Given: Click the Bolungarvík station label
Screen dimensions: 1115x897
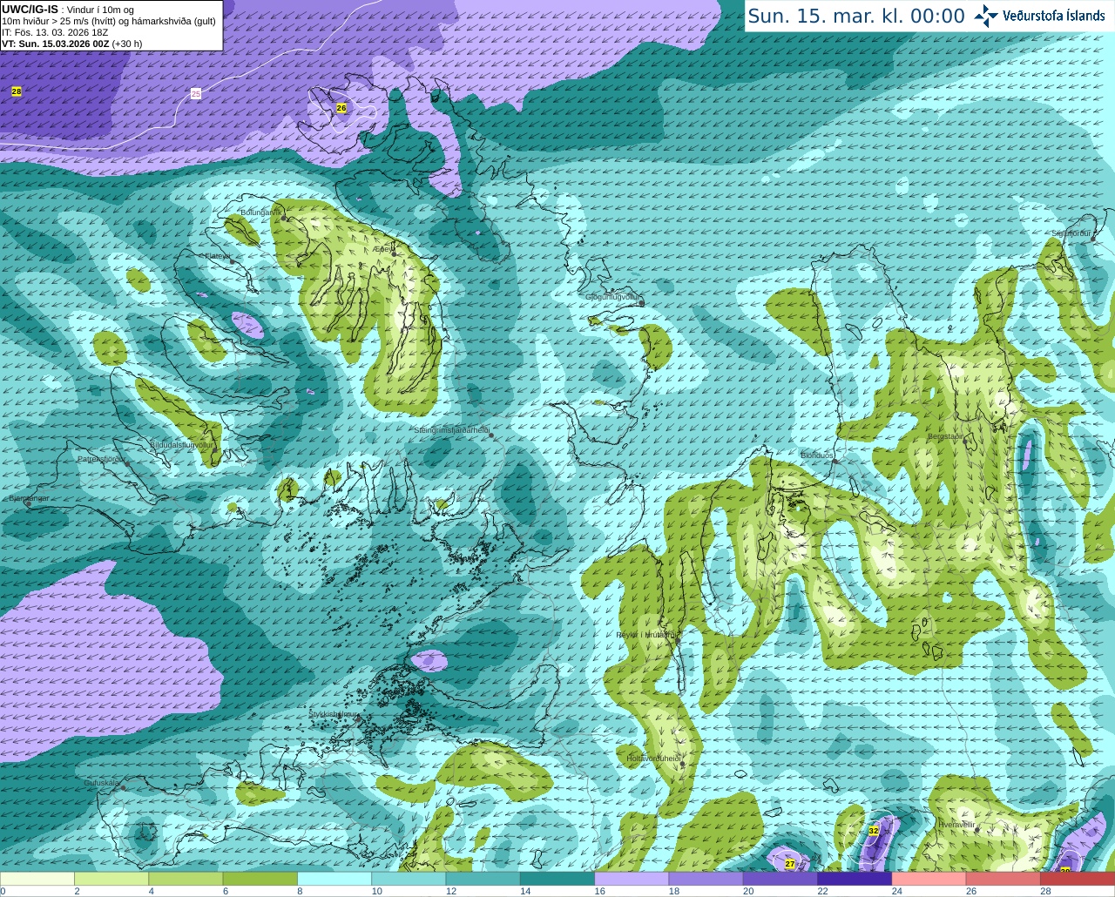Looking at the screenshot, I should (261, 212).
